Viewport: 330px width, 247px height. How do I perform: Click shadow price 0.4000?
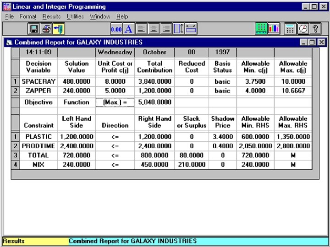click(x=223, y=146)
